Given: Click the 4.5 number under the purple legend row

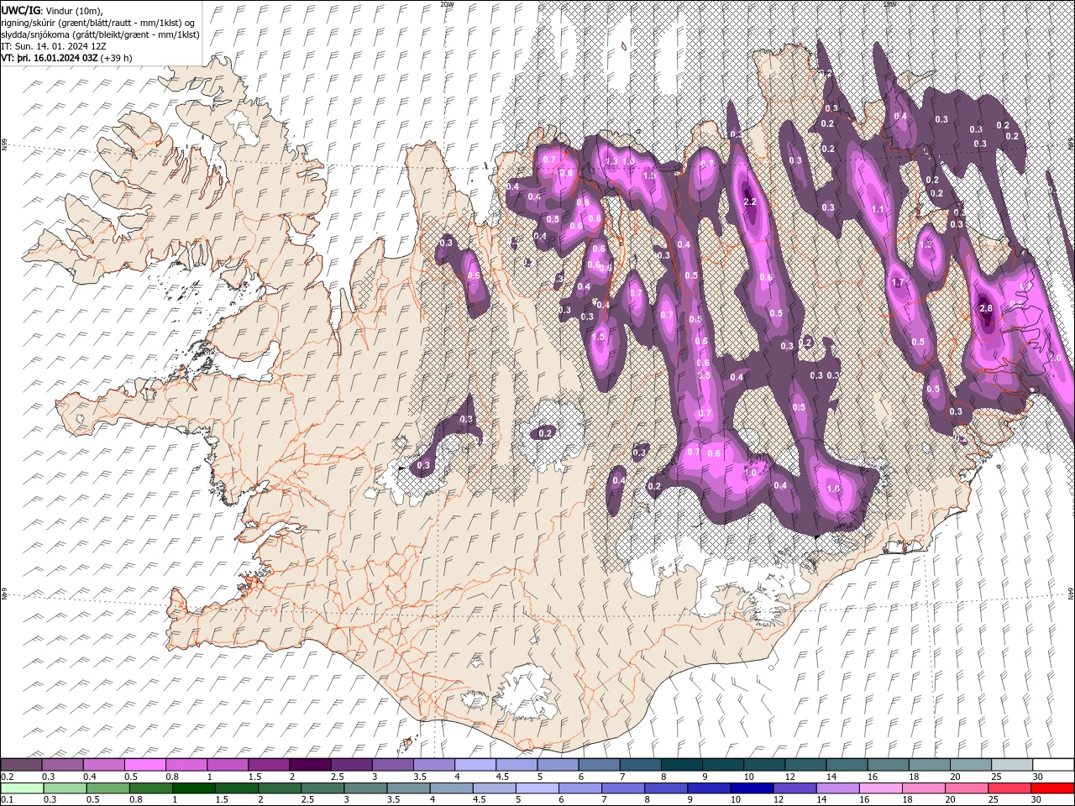Looking at the screenshot, I should (503, 777).
